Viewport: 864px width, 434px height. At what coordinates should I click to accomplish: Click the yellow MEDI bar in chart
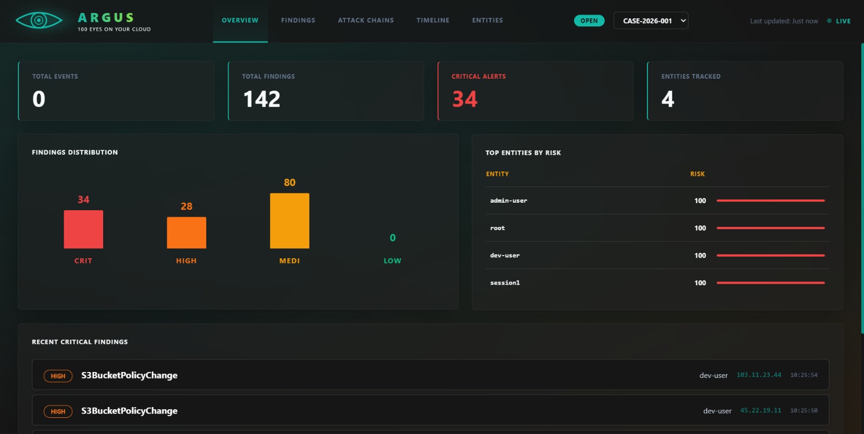click(289, 221)
